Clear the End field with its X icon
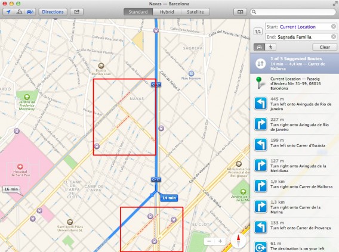Viewport: 339px width, 252px height. pos(334,37)
